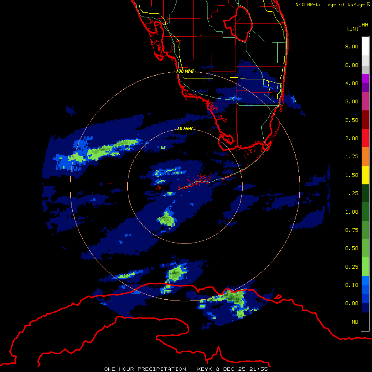Screen dimensions: 372x372
Task: Click the OHA product label
Action: [x=363, y=25]
